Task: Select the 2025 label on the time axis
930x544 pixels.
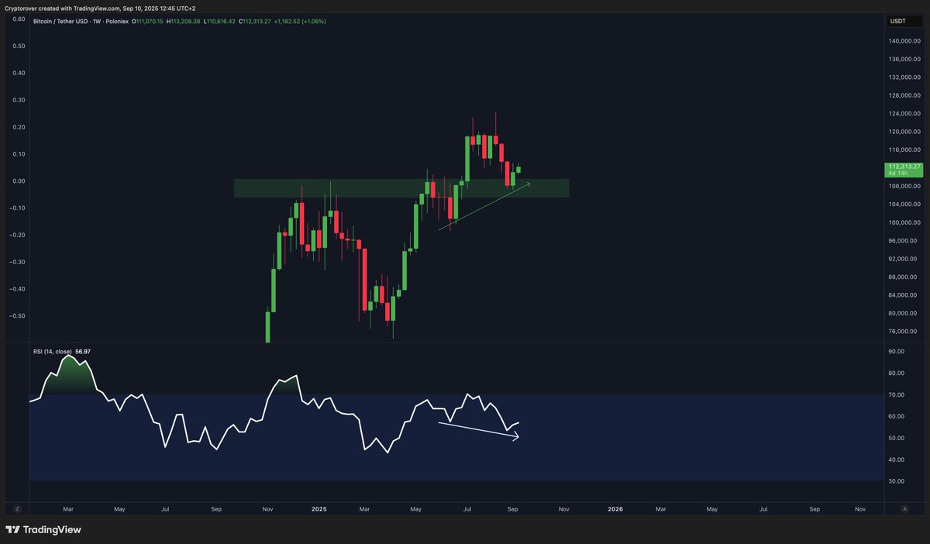Action: tap(319, 509)
